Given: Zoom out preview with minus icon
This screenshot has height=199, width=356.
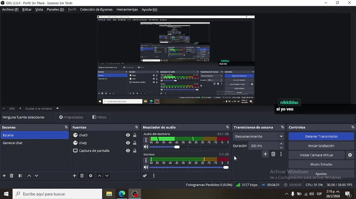Looking at the screenshot, I should (x=4, y=108).
